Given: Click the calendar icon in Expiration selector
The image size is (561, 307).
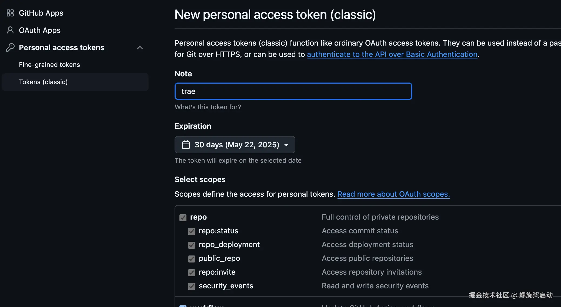Looking at the screenshot, I should click(186, 145).
